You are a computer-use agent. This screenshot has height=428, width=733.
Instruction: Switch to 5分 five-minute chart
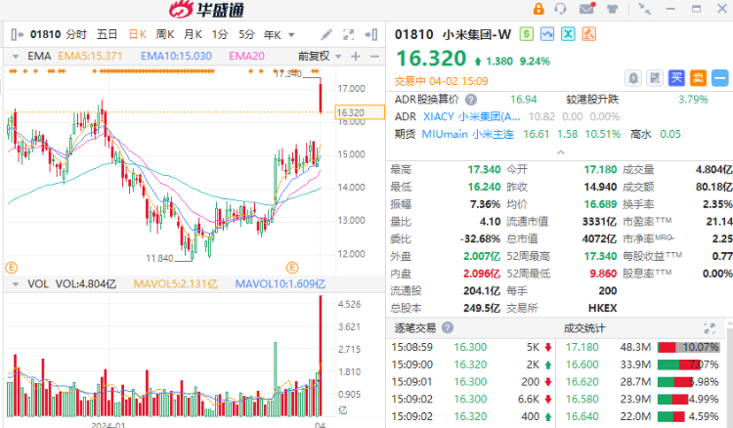pyautogui.click(x=247, y=34)
